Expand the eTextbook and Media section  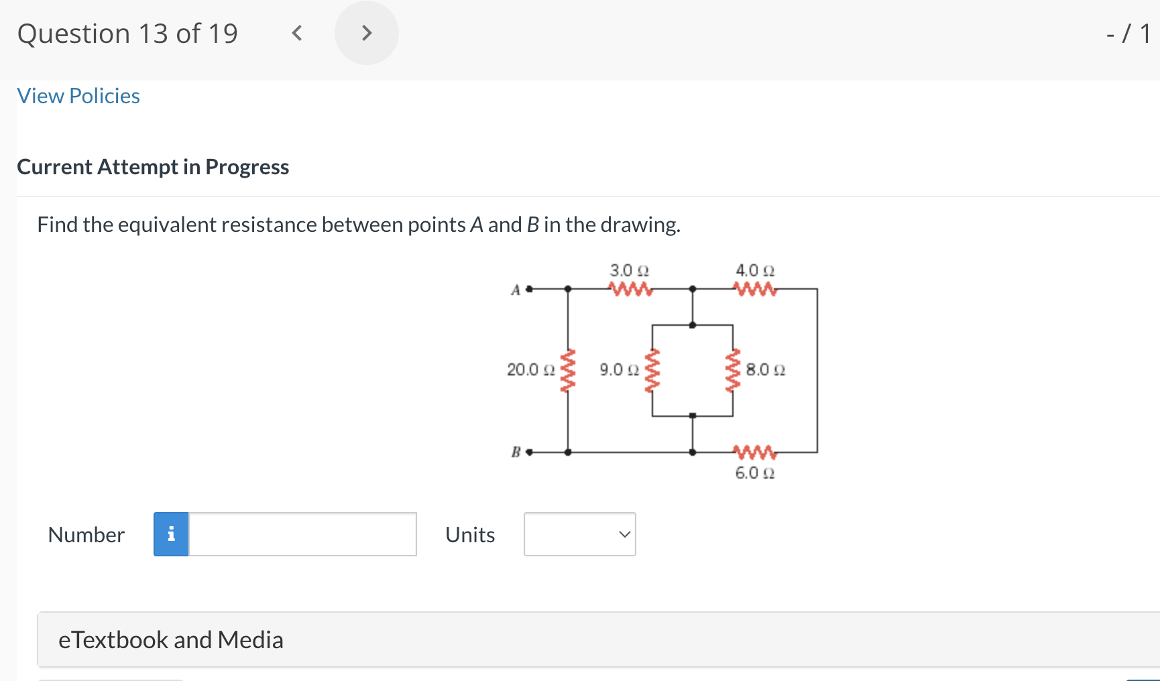tap(170, 639)
